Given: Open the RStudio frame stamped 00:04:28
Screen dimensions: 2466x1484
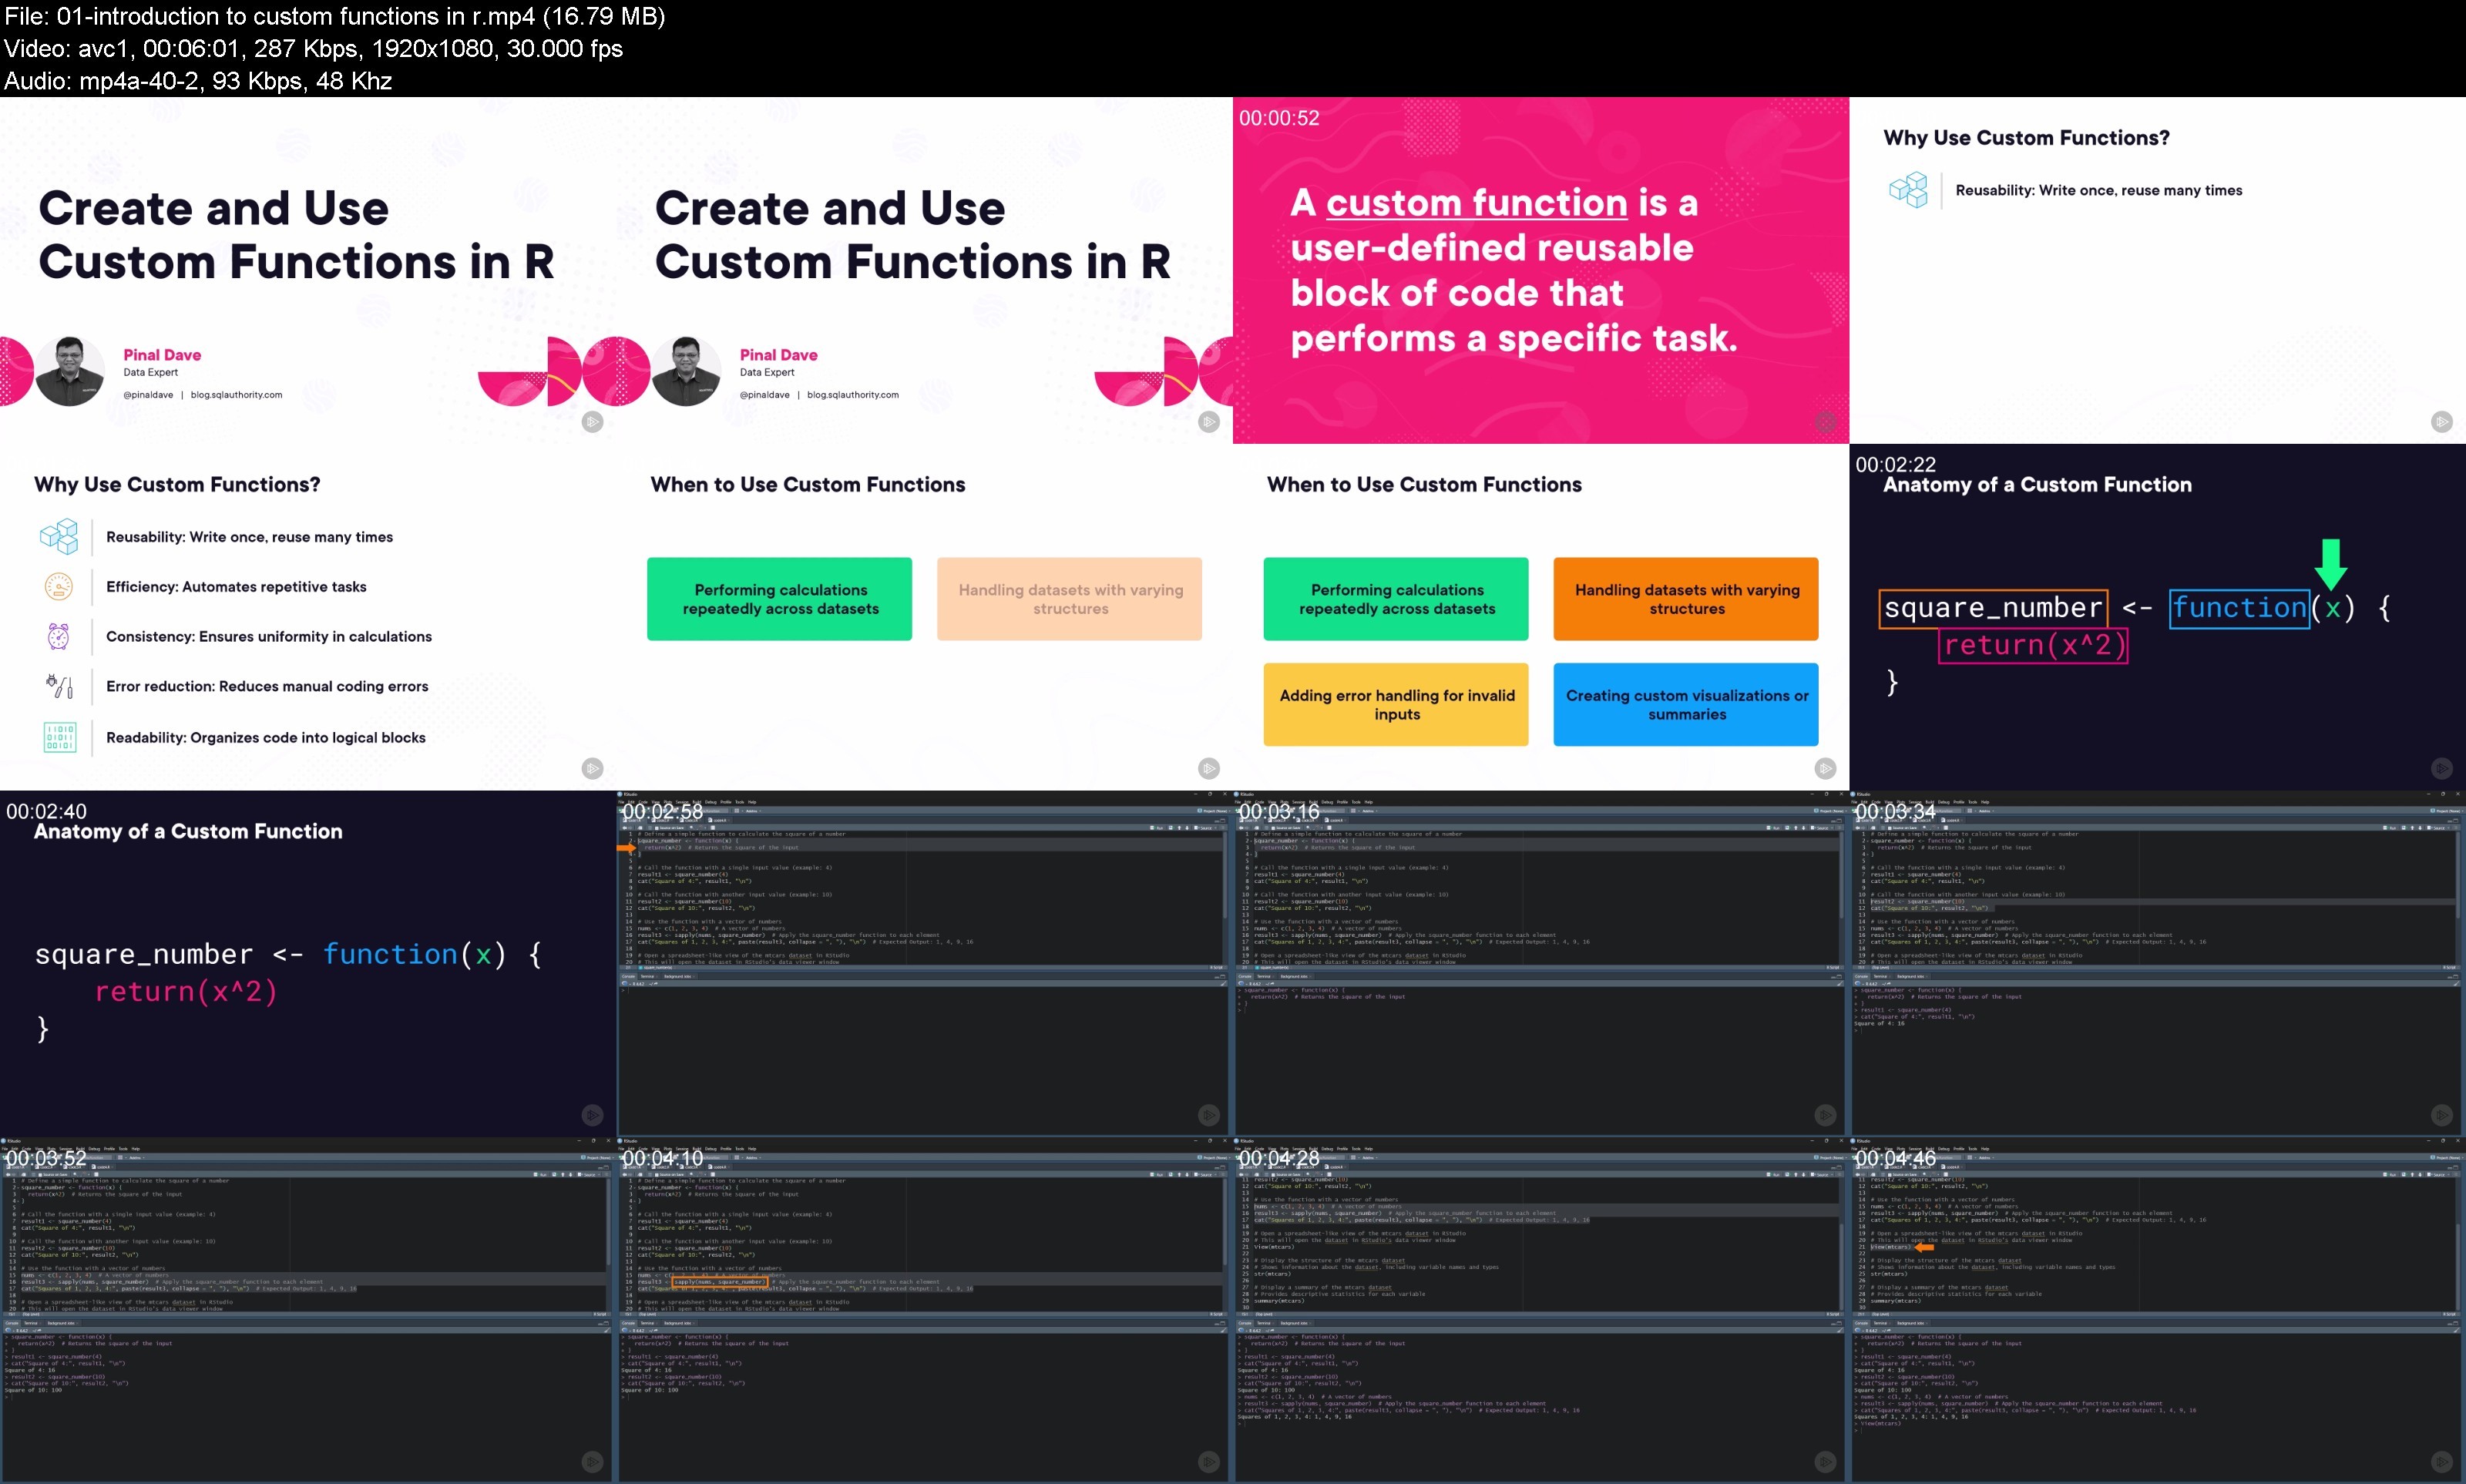Looking at the screenshot, I should (x=1541, y=1310).
